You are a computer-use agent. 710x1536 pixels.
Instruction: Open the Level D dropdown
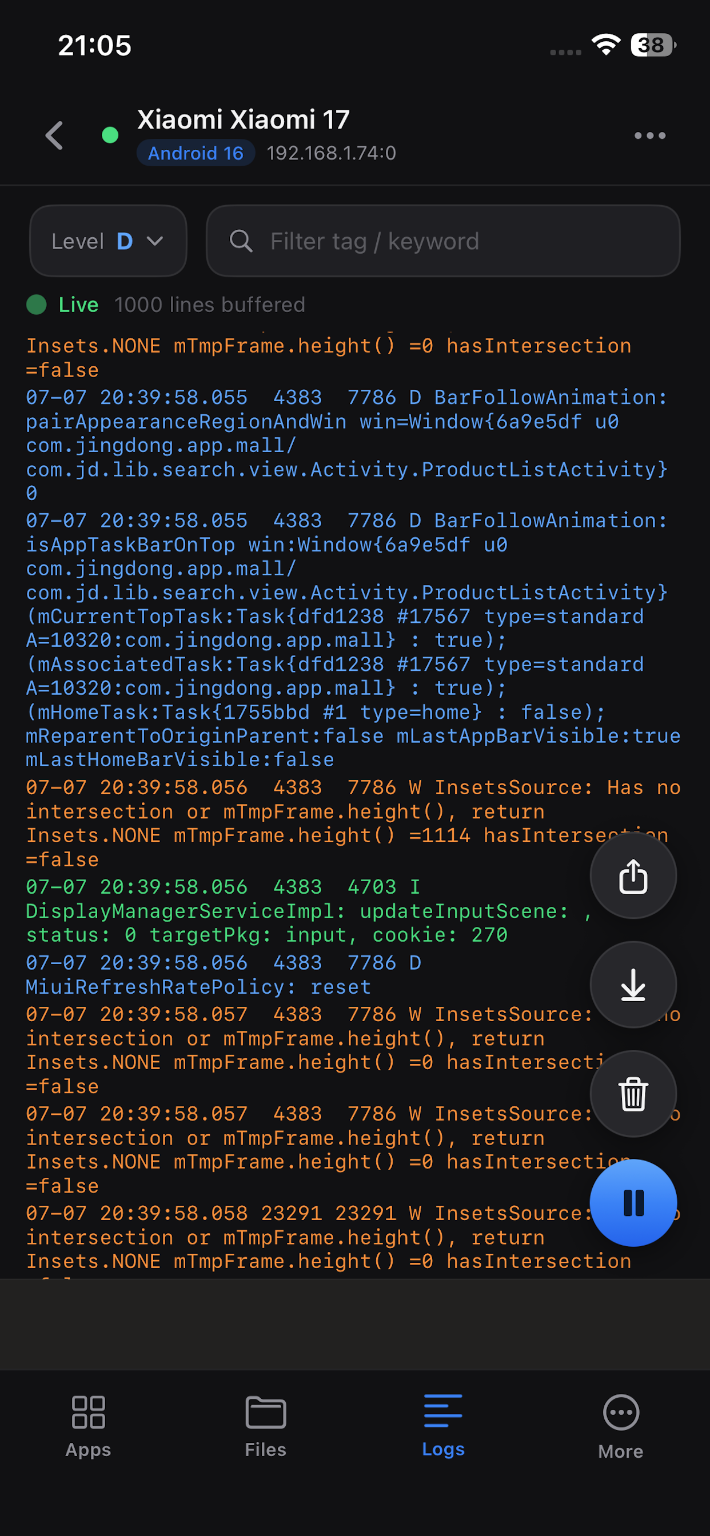click(108, 241)
